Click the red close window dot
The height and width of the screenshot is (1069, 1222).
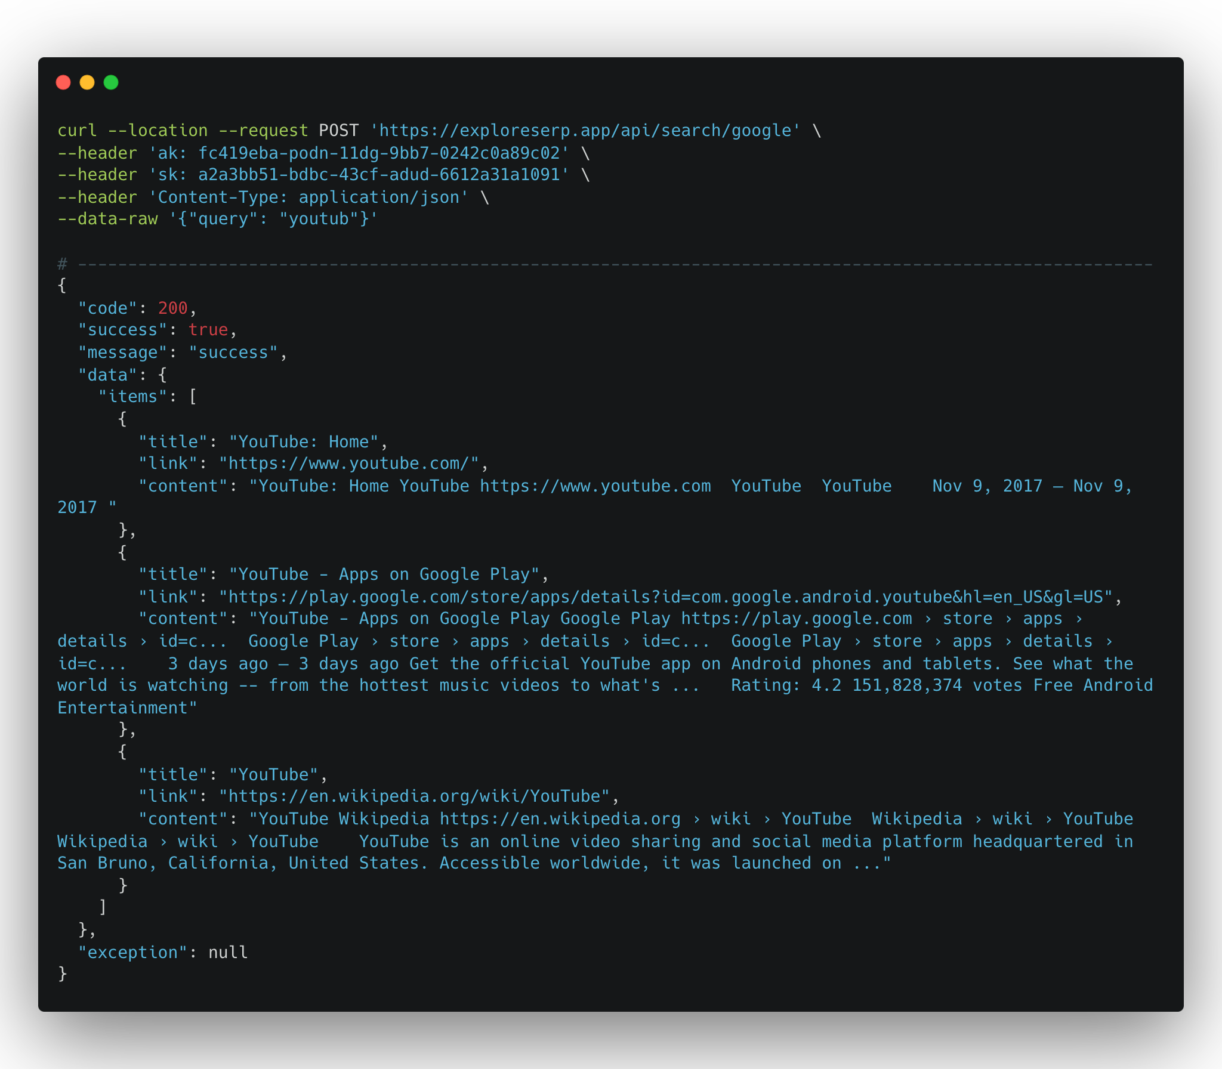click(x=63, y=82)
